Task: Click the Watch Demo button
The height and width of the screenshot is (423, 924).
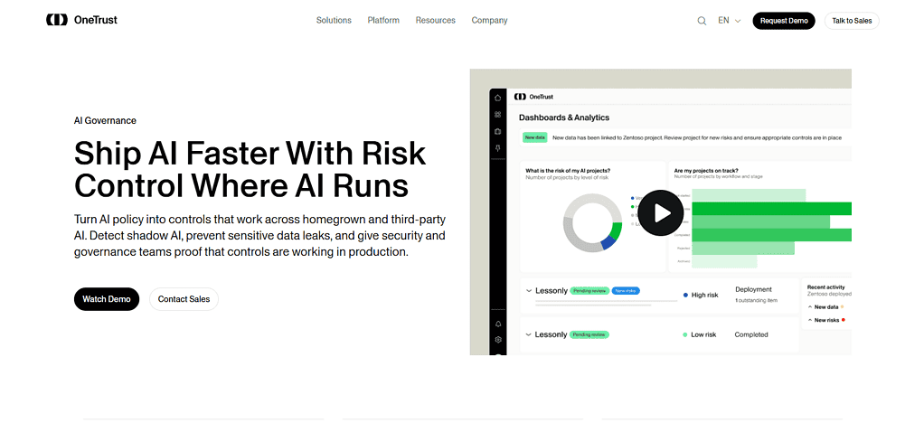Action: click(107, 299)
